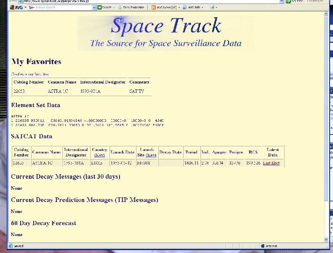
Task: Click the SAT TV comment cell
Action: click(136, 91)
